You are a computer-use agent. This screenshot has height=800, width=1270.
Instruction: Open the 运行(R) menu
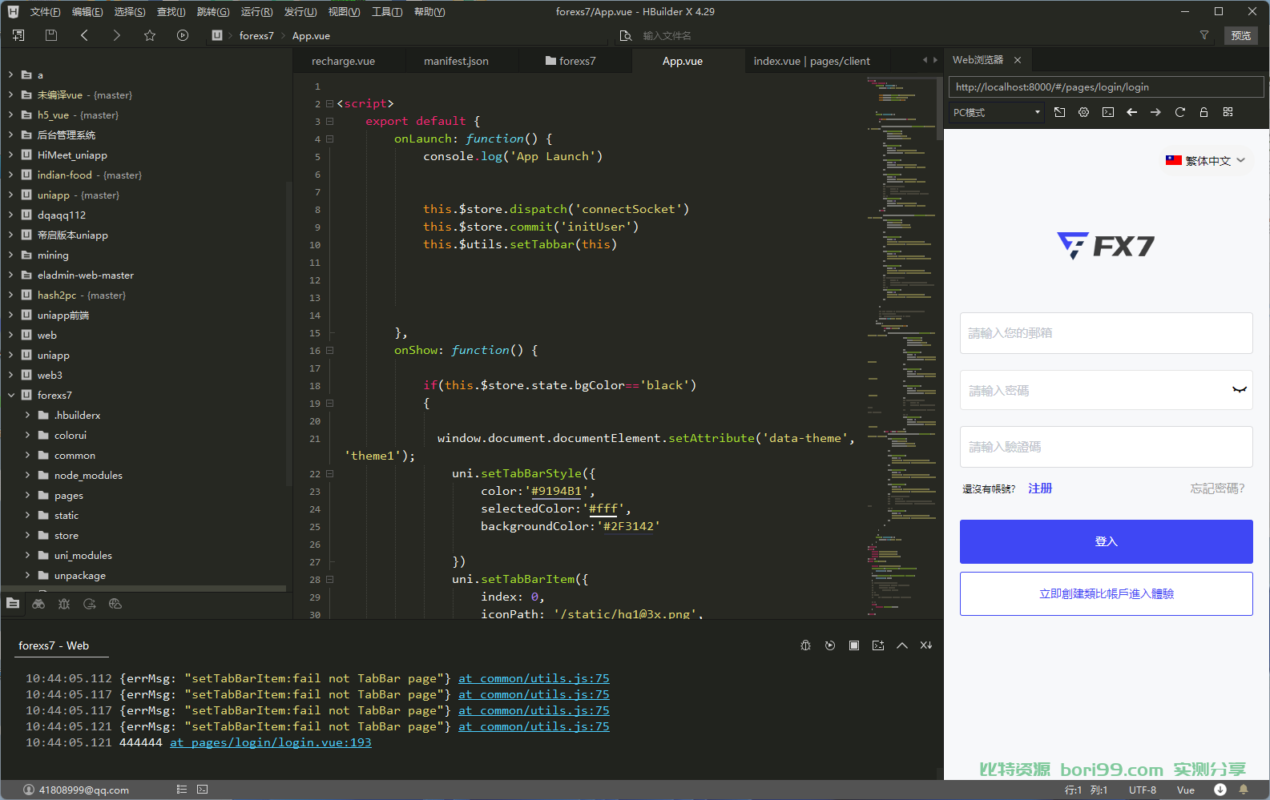(x=256, y=12)
